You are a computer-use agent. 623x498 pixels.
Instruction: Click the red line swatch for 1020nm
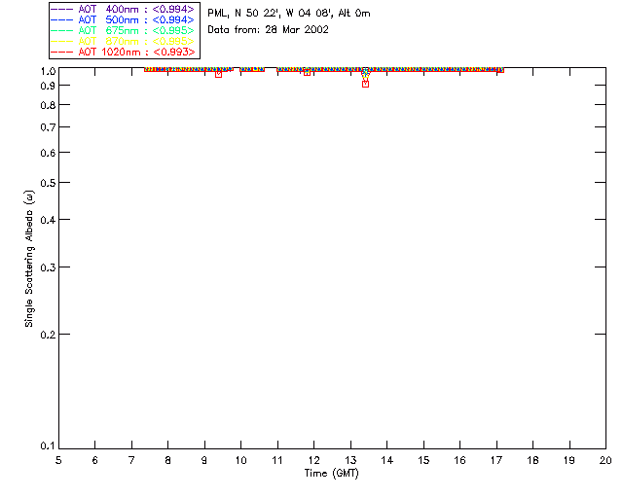coord(62,52)
